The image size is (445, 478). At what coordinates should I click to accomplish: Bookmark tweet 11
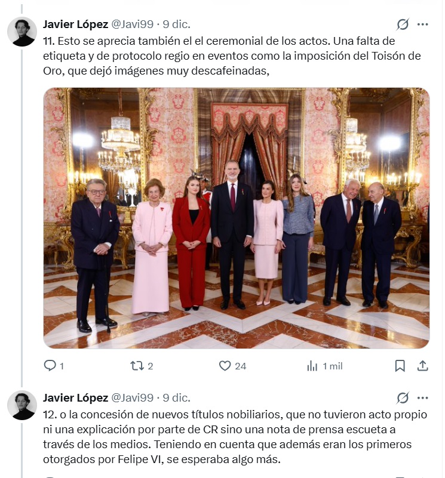[x=400, y=366]
